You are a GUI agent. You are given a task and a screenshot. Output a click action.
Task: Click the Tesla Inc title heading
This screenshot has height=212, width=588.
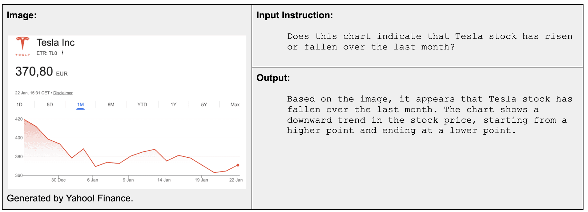tap(56, 42)
